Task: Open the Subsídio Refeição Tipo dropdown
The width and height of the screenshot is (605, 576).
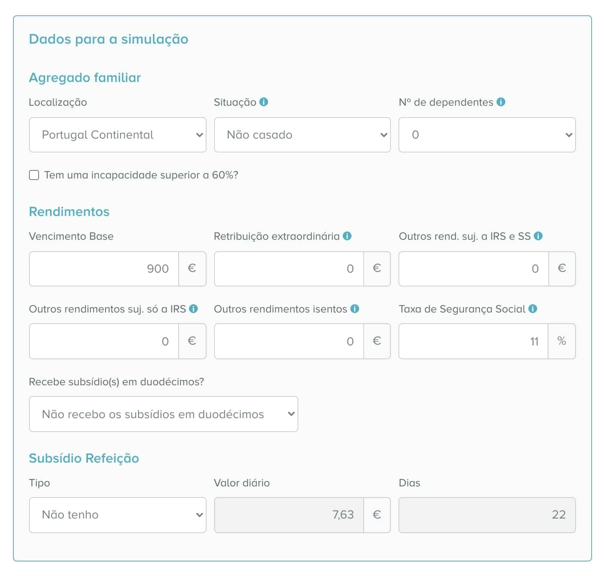Action: tap(117, 515)
